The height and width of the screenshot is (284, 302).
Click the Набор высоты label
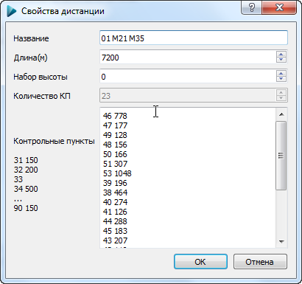(41, 77)
